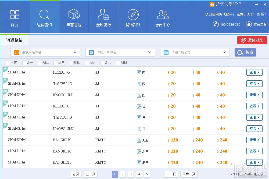This screenshot has height=179, width=269.
Task: Click the 请输入目的港 input field
Action: (120, 52)
